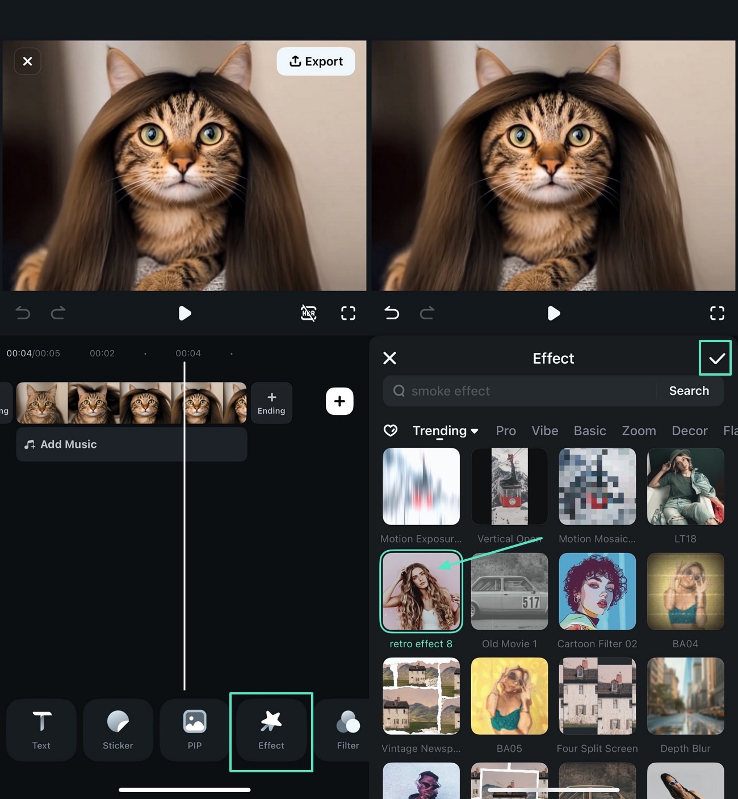Switch to the Decor tab

pos(690,431)
